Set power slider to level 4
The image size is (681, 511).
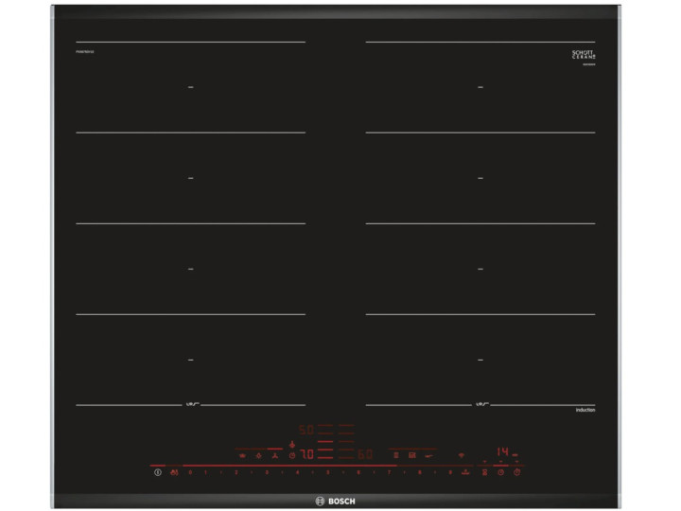(x=298, y=472)
